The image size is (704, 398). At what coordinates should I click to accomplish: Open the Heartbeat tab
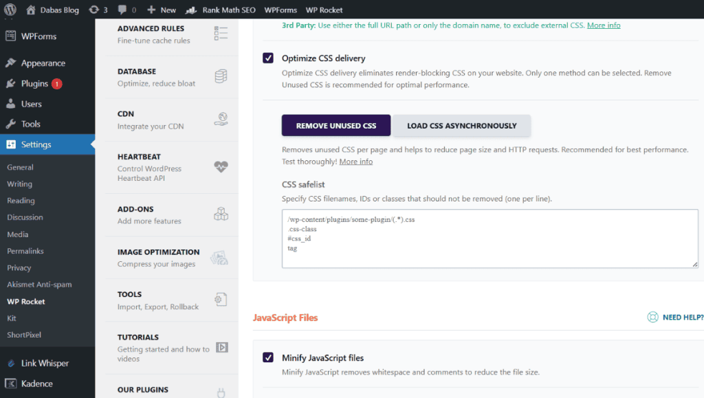click(x=171, y=167)
